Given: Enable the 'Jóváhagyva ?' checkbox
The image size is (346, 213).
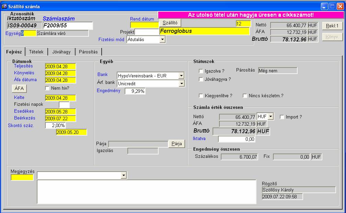Looking at the screenshot, I should coord(201,79).
